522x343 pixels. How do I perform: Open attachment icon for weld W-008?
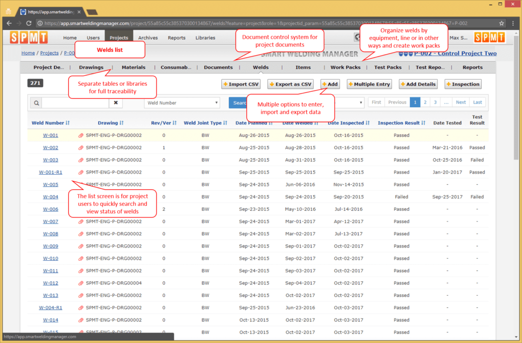tap(81, 234)
